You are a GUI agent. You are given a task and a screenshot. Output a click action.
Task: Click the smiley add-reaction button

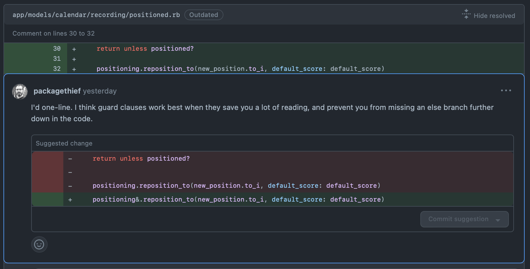(39, 244)
